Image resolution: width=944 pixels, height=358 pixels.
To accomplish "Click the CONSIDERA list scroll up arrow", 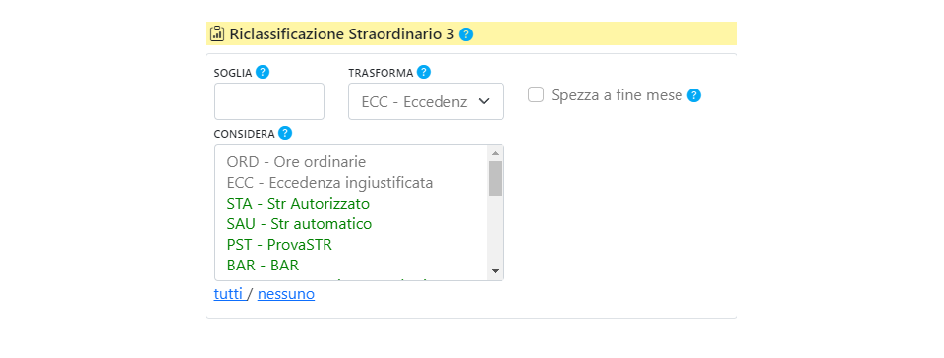I will (x=495, y=152).
